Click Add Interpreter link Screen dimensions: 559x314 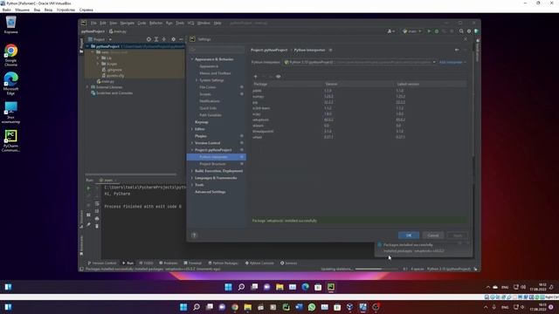point(452,62)
